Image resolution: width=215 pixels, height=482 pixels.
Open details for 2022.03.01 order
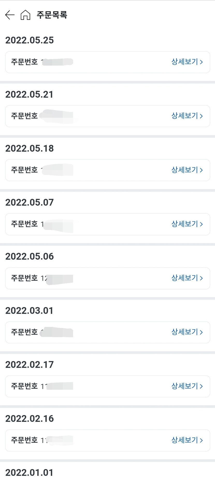(x=187, y=332)
